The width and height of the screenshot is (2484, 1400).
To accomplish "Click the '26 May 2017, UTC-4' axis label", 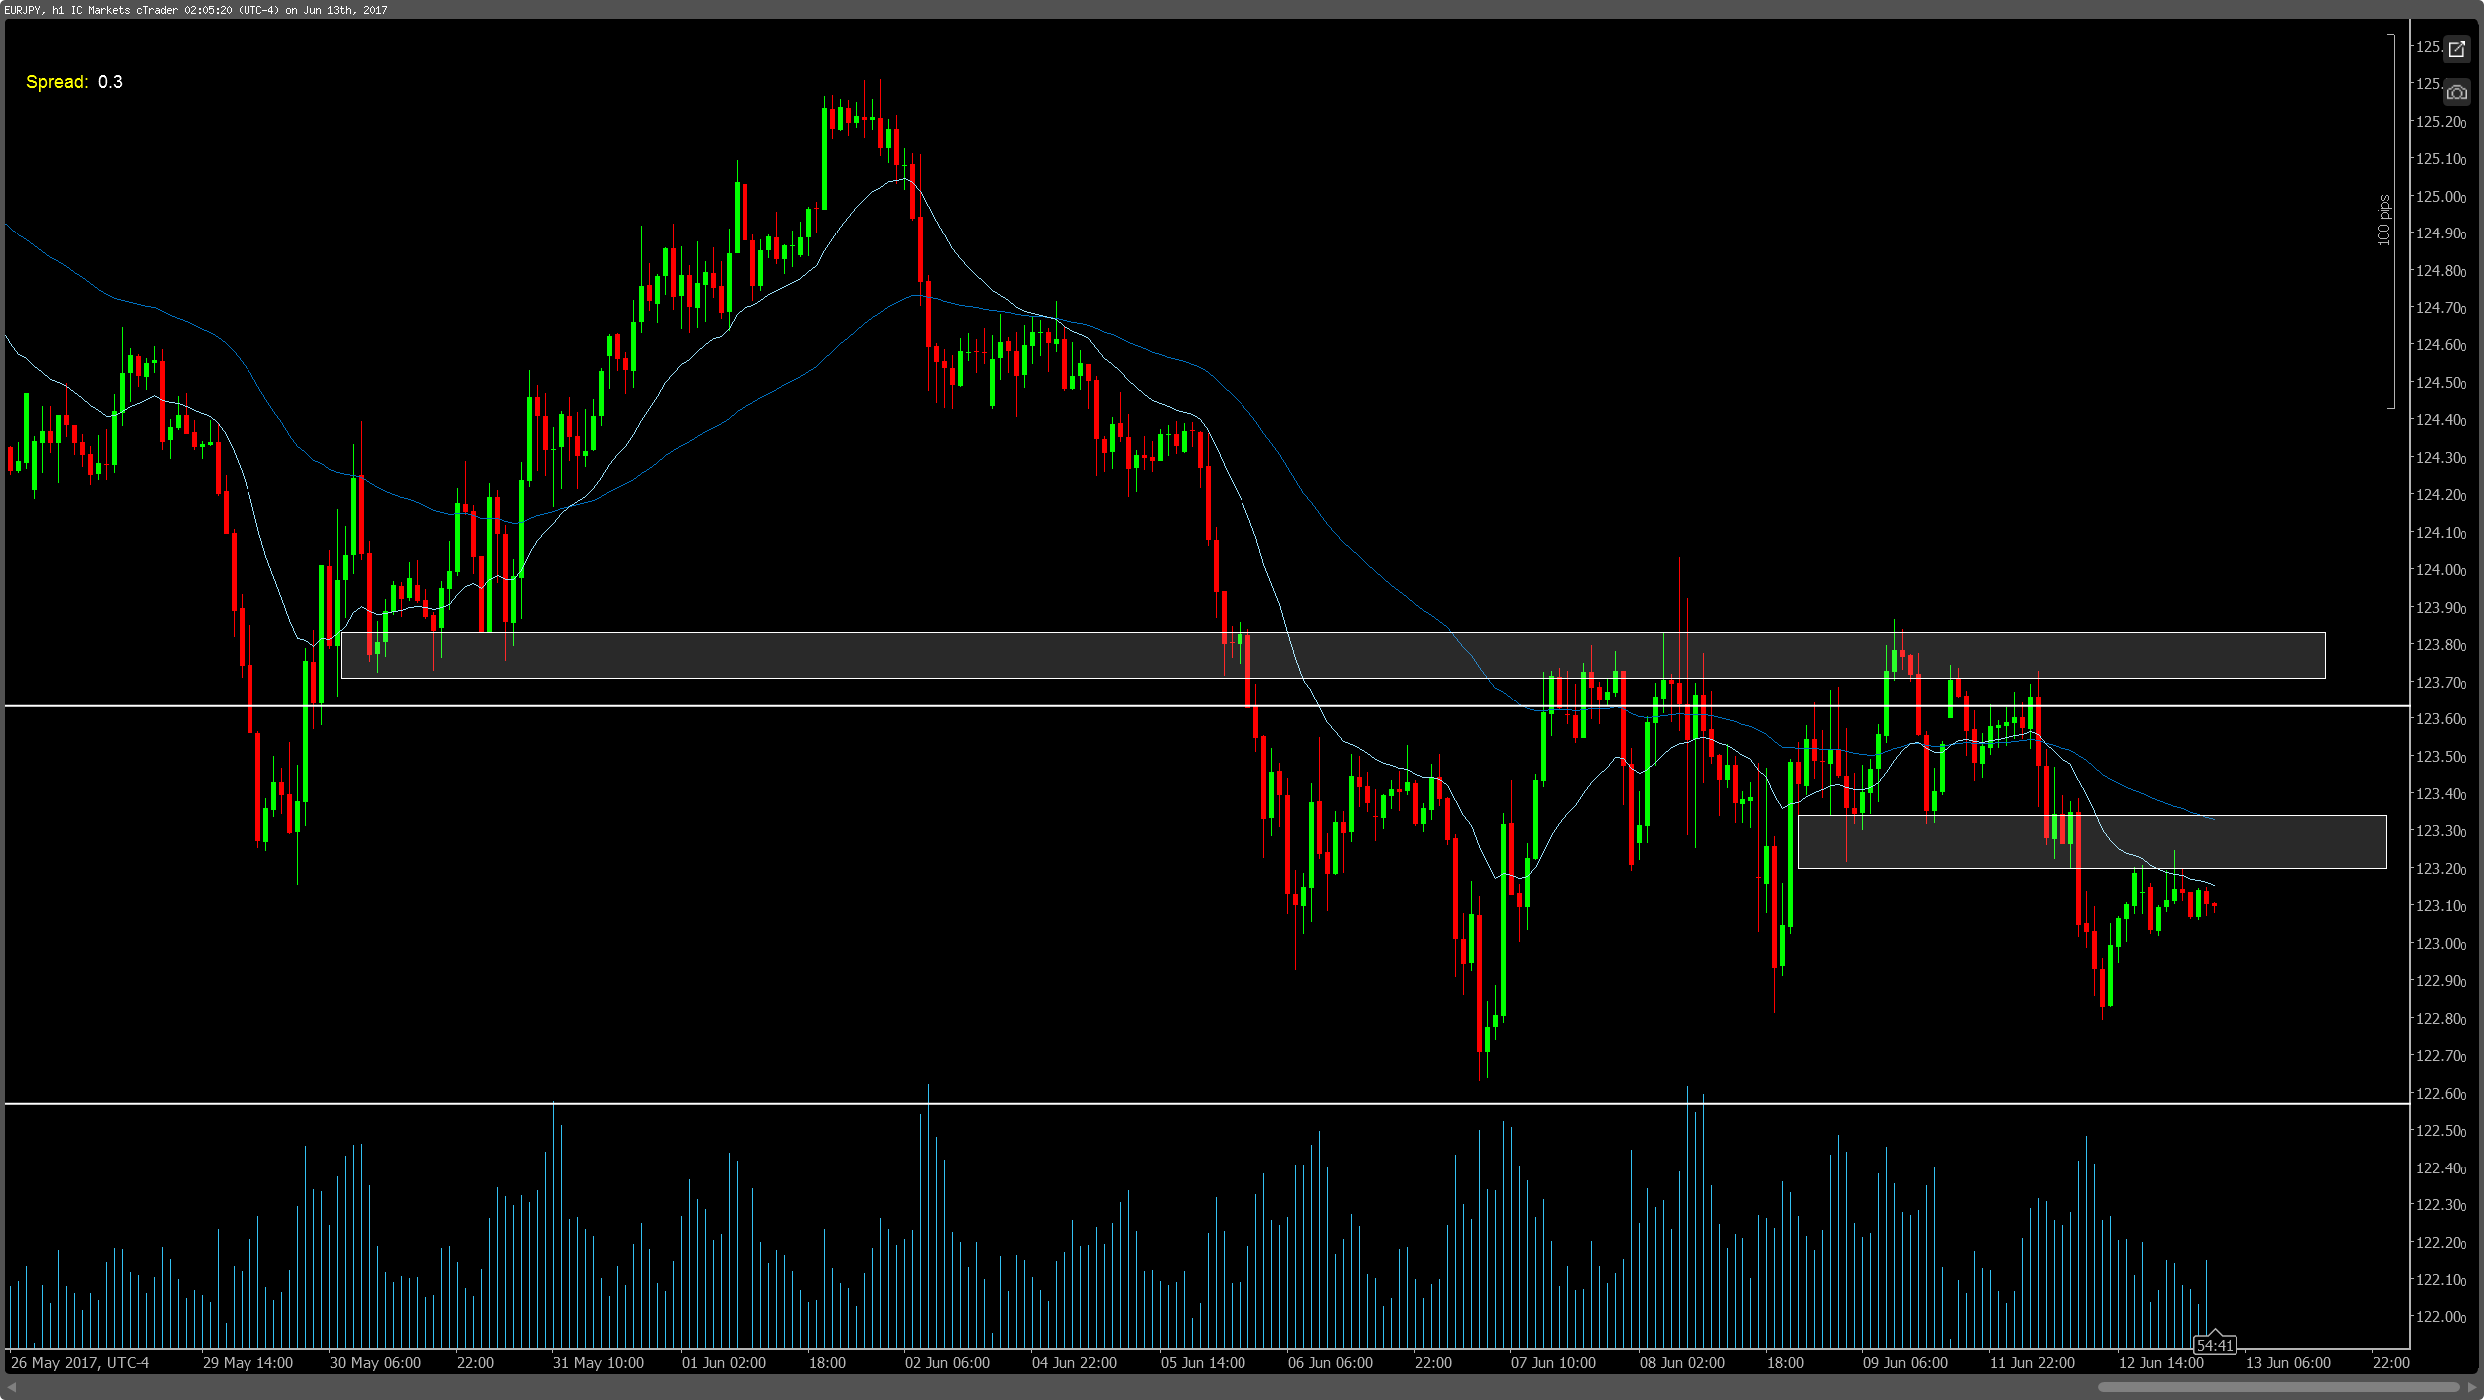I will (x=80, y=1363).
